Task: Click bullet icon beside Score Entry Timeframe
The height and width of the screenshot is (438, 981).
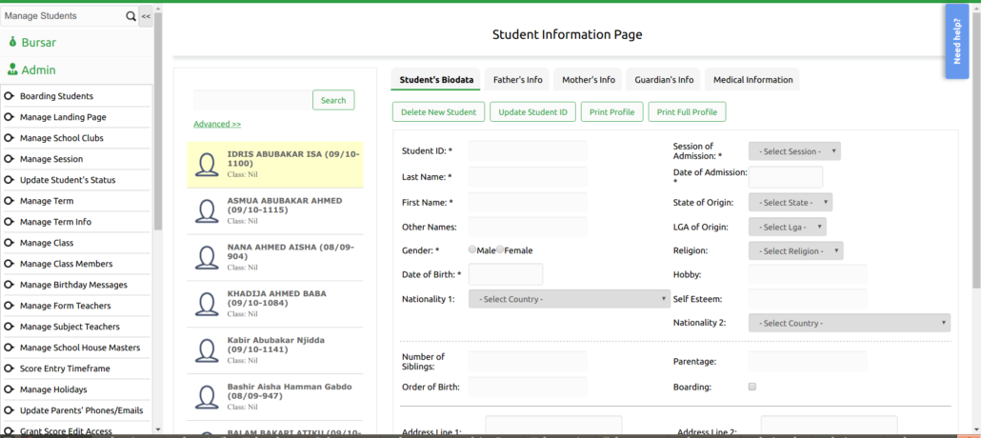Action: click(10, 368)
